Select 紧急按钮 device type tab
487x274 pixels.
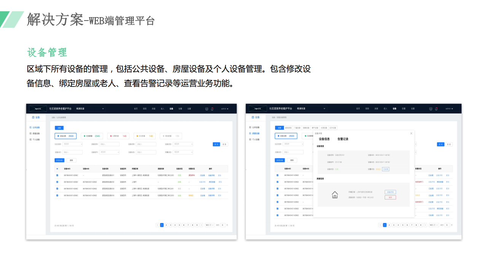(x=288, y=128)
